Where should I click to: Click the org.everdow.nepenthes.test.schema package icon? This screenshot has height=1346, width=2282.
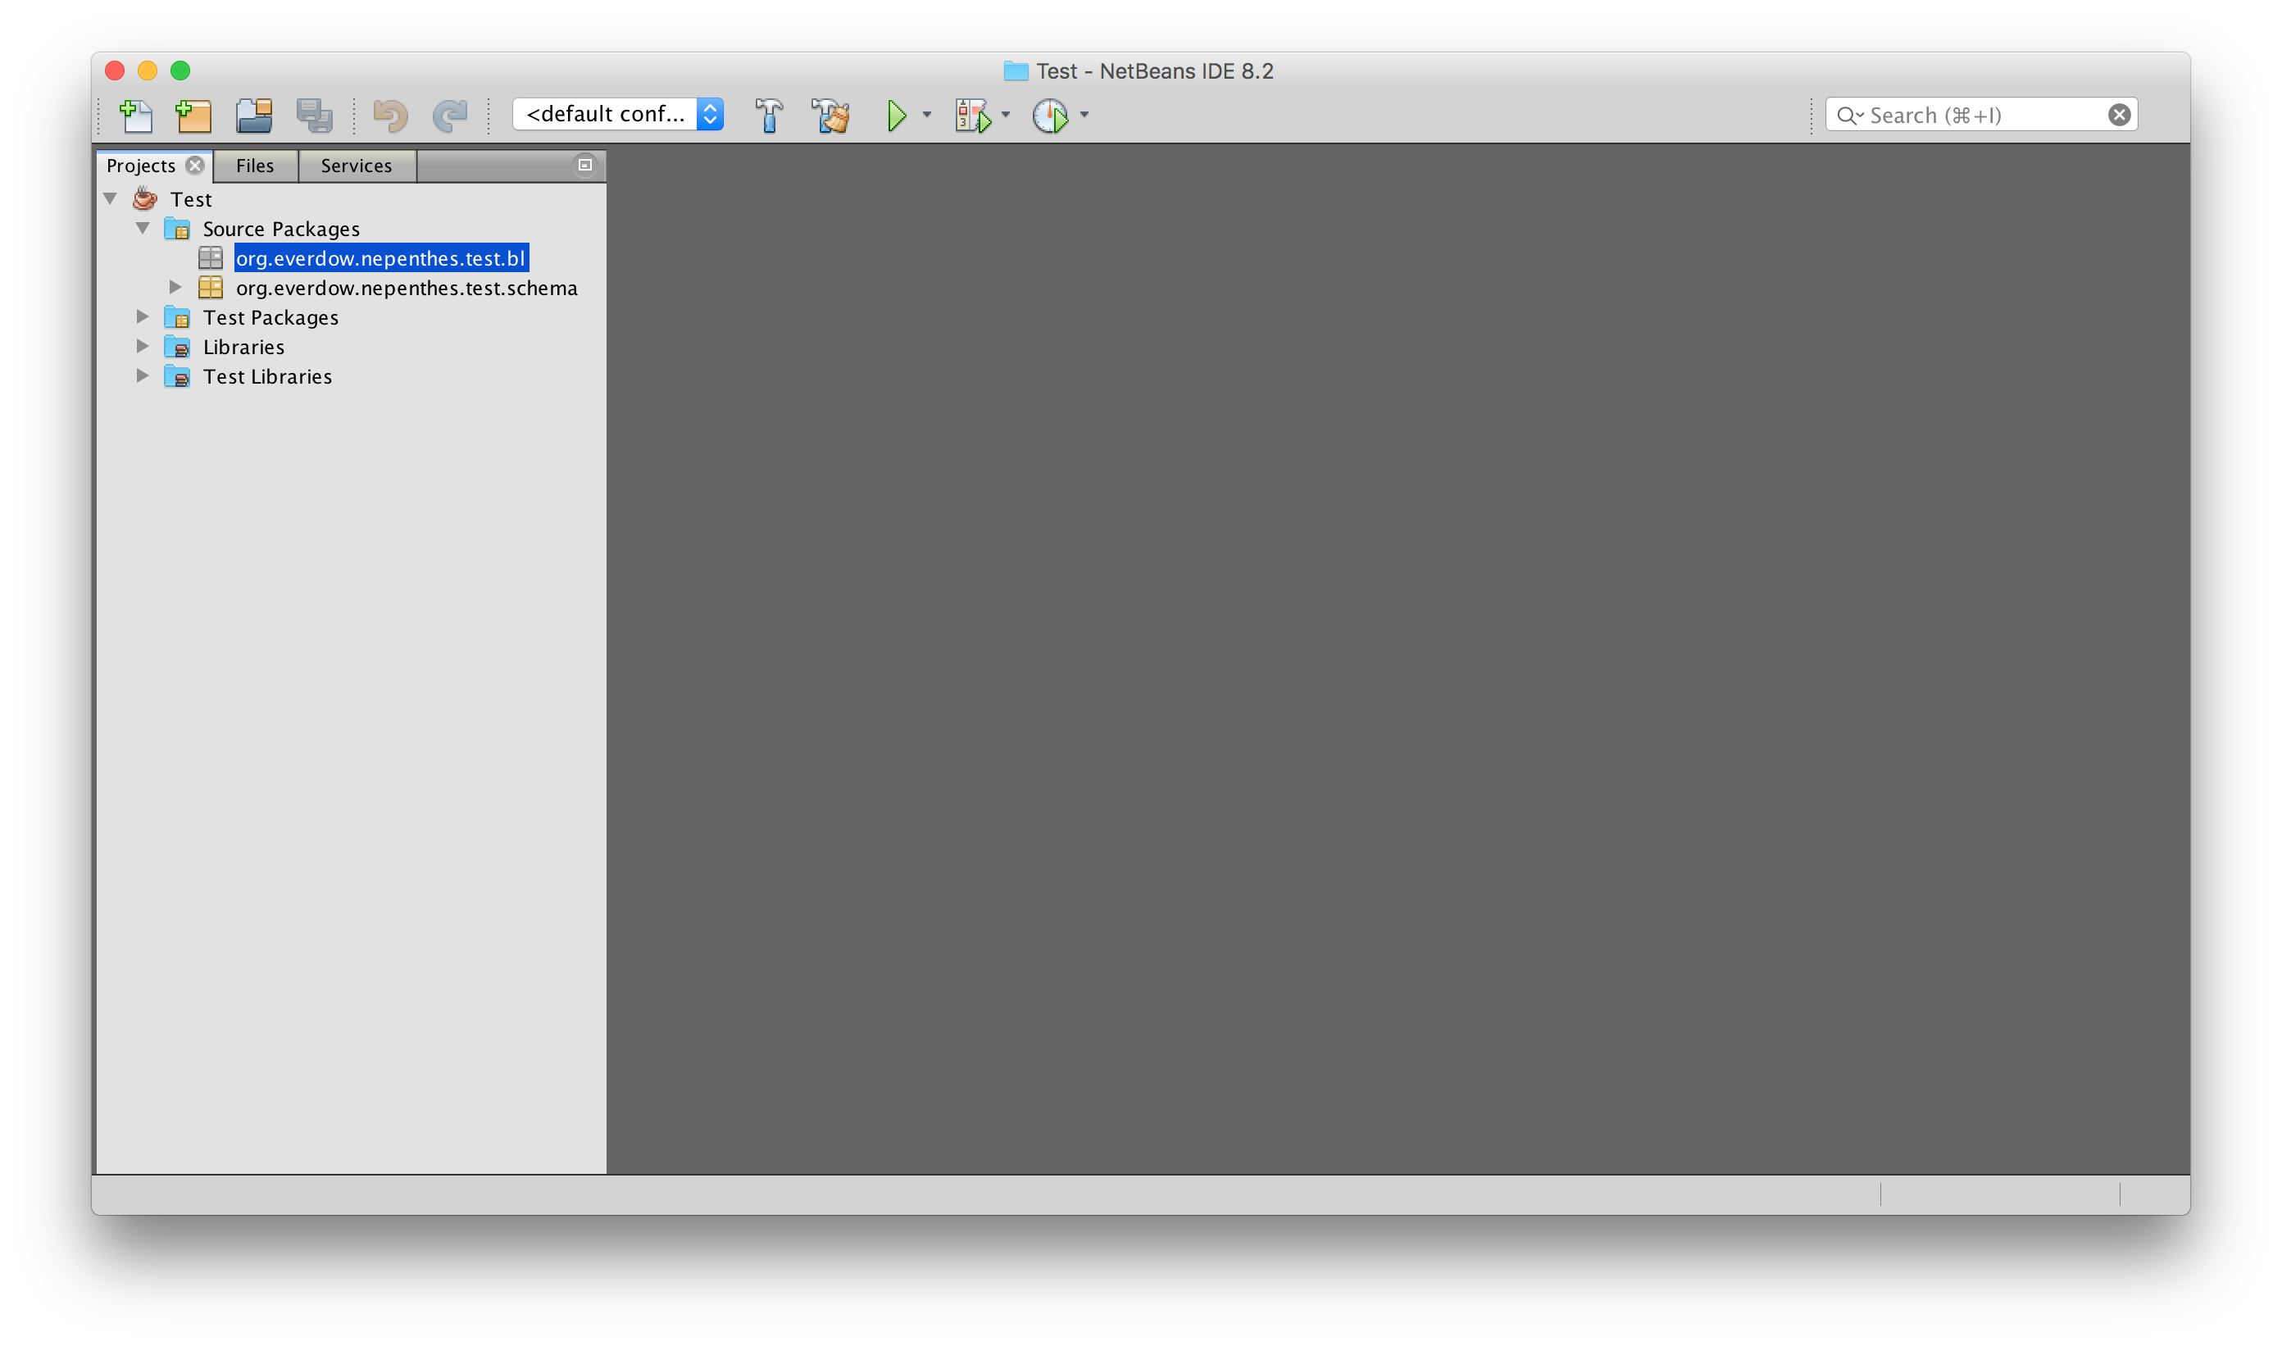coord(211,288)
